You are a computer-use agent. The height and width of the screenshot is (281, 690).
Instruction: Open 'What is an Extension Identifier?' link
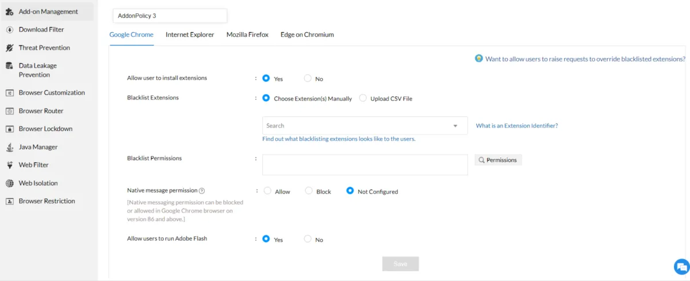[516, 126]
